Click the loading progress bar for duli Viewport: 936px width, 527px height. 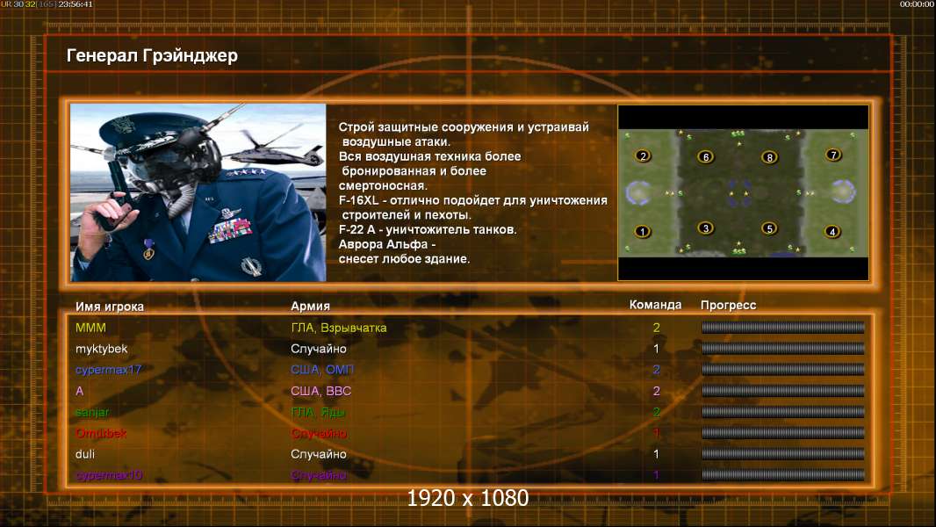(x=782, y=453)
